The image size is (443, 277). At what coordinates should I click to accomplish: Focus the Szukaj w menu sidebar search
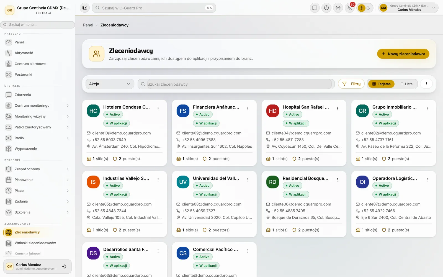coord(37,25)
